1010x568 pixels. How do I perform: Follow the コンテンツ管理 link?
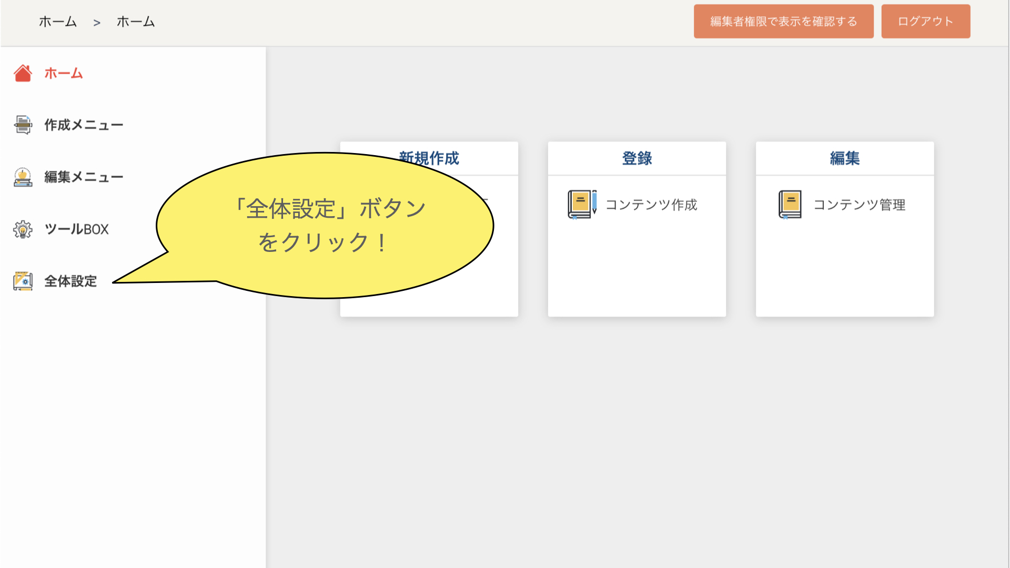coord(859,205)
